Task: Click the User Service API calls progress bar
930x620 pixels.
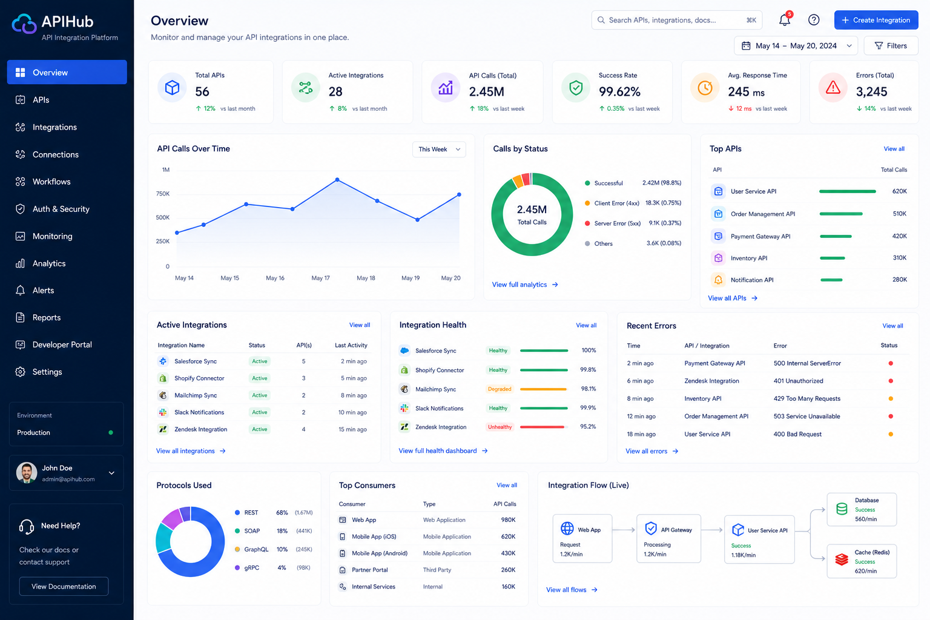Action: (x=847, y=191)
